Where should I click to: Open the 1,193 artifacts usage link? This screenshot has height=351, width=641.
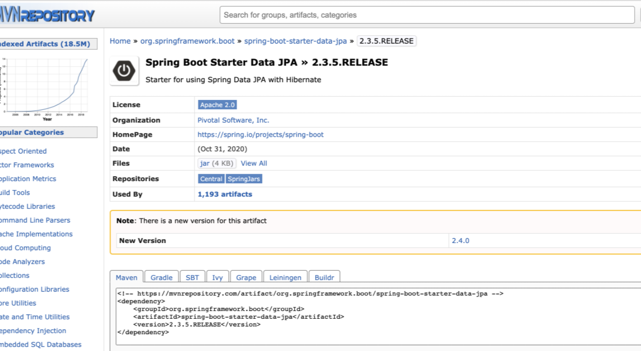coord(225,194)
